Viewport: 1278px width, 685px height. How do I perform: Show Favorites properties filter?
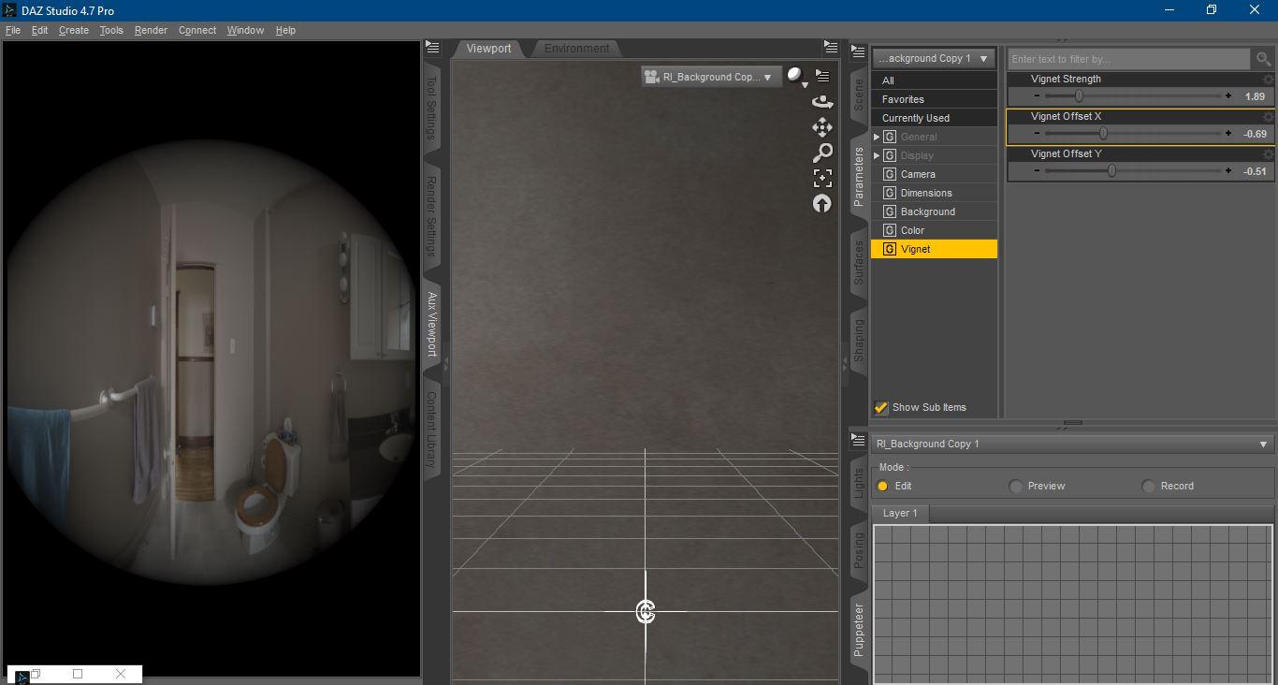[x=934, y=99]
